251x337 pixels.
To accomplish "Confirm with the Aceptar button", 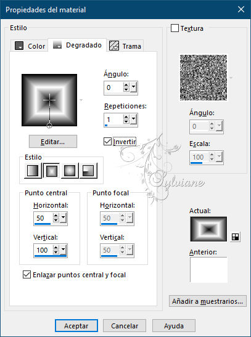I will pyautogui.click(x=76, y=326).
